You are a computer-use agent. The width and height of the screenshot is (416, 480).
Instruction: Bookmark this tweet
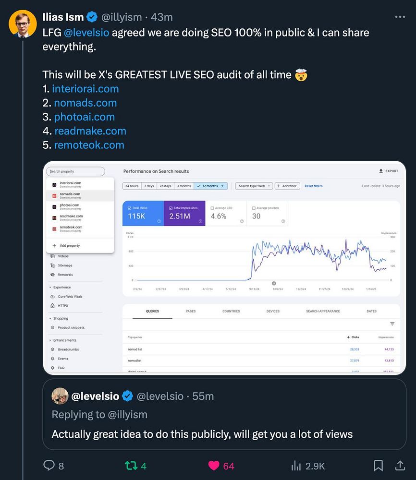(x=378, y=465)
